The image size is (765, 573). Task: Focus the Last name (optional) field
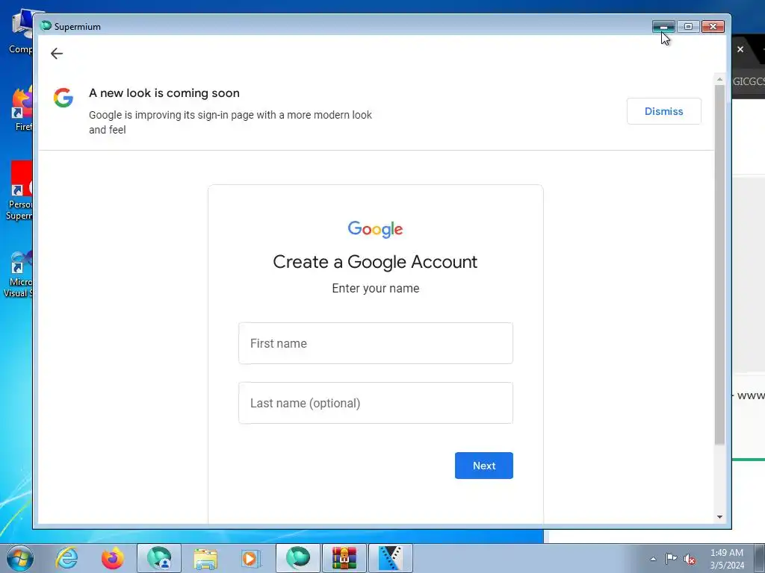(375, 403)
